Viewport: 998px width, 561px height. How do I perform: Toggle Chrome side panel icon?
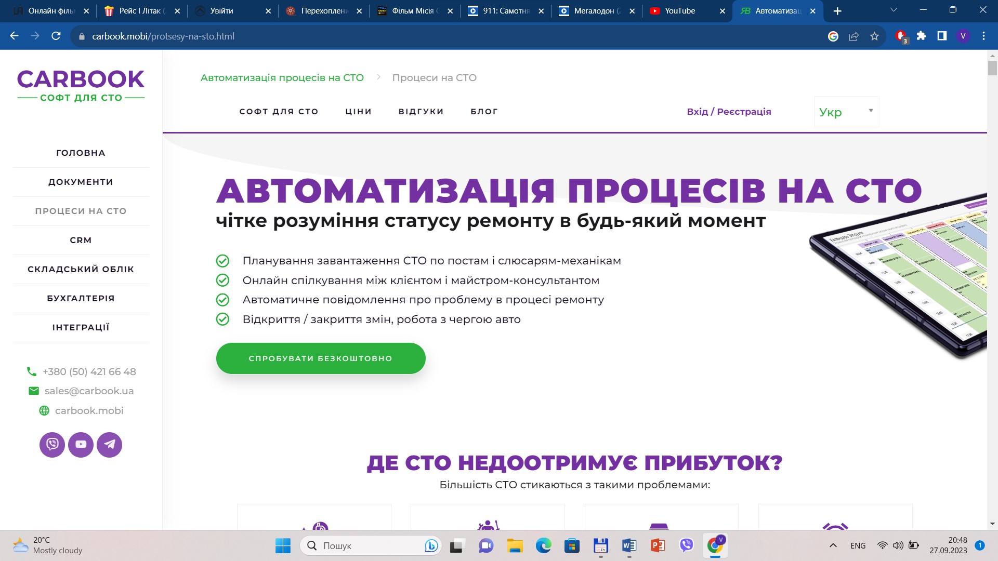[x=942, y=36]
